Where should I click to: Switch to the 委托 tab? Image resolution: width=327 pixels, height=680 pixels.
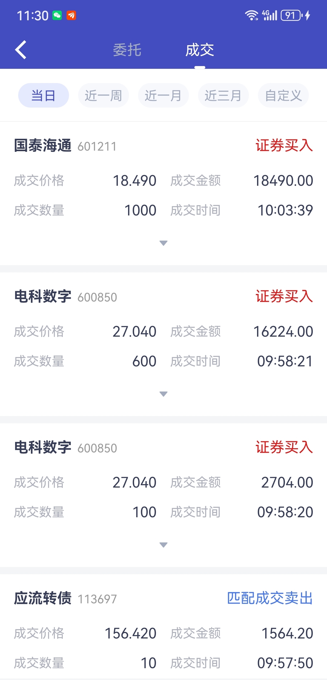[127, 50]
